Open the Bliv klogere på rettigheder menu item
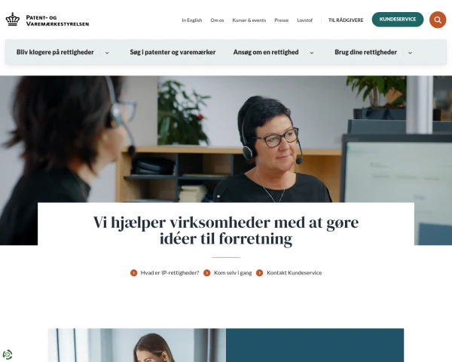The image size is (452, 362). 55,52
